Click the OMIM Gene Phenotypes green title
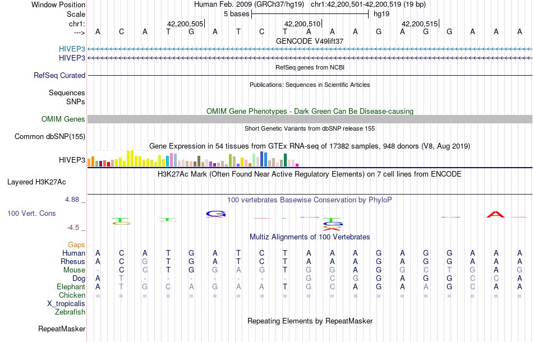This screenshot has height=342, width=533. [310, 112]
